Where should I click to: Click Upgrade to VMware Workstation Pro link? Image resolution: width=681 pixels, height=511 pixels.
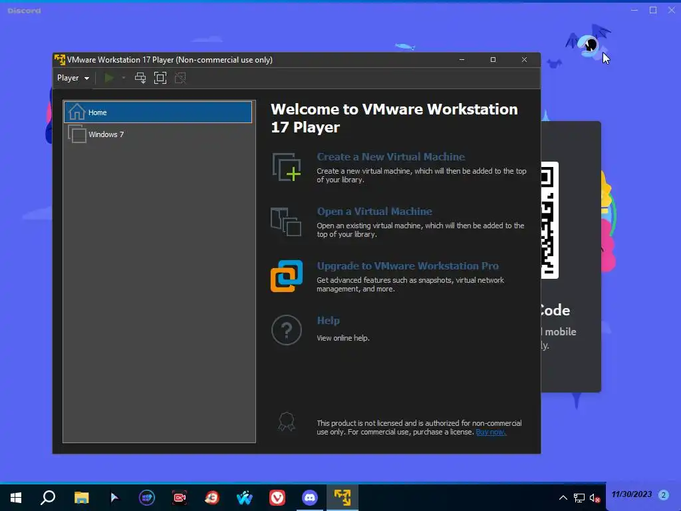[408, 266]
